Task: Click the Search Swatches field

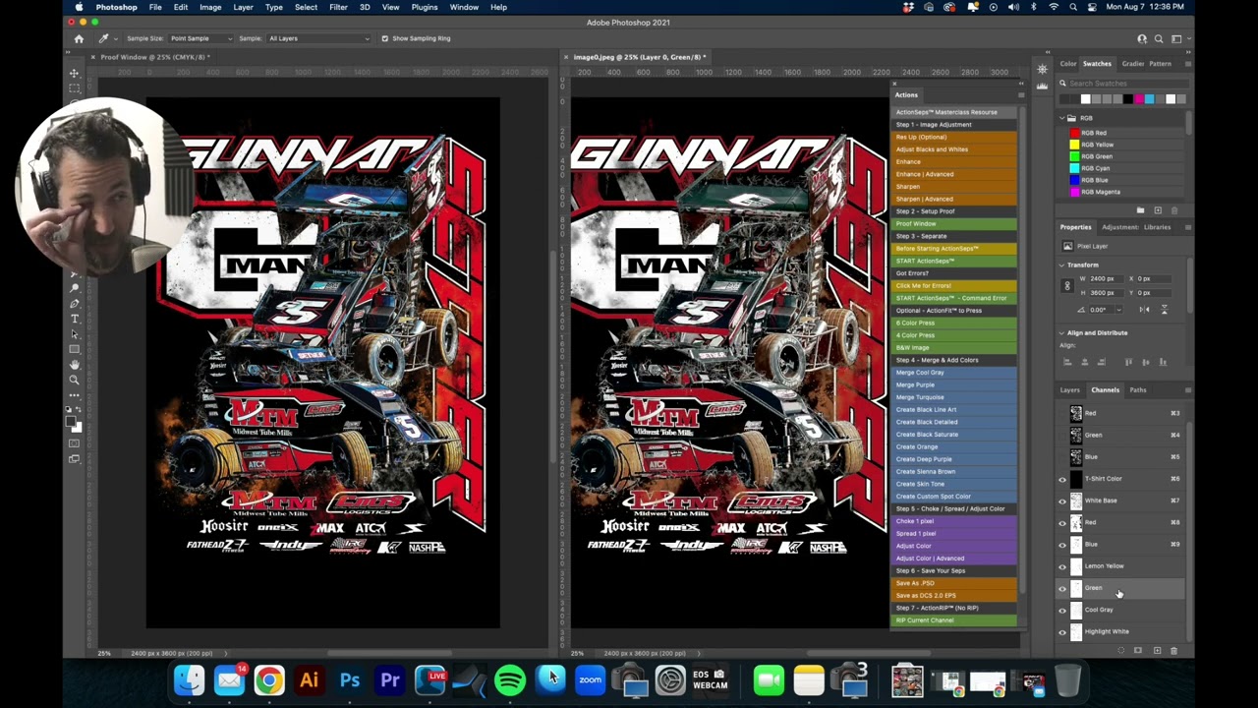Action: [1121, 84]
